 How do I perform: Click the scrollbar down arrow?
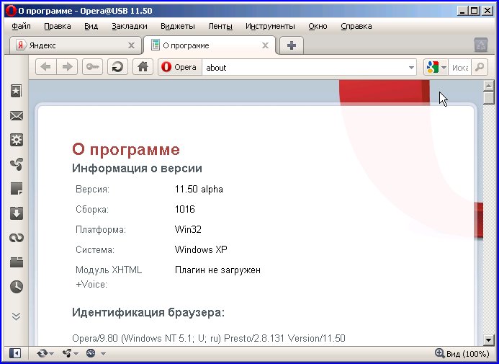coord(488,339)
